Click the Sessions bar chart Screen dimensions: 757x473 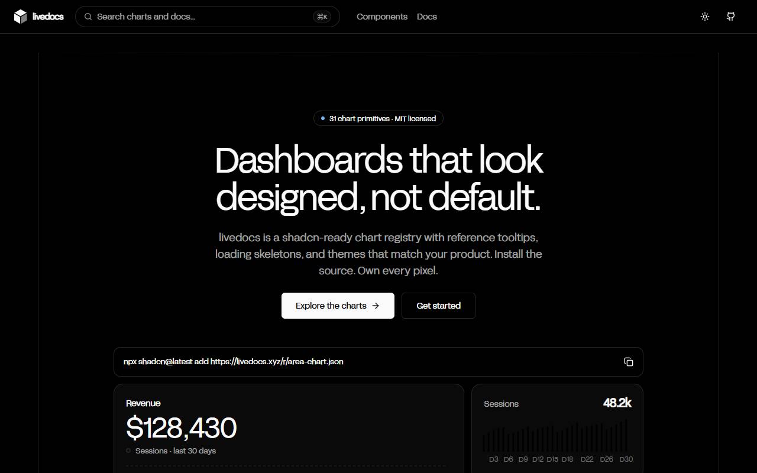[x=555, y=436]
